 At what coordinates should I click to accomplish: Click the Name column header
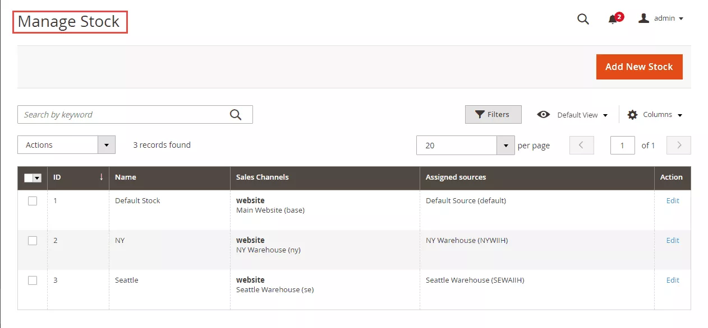(126, 177)
